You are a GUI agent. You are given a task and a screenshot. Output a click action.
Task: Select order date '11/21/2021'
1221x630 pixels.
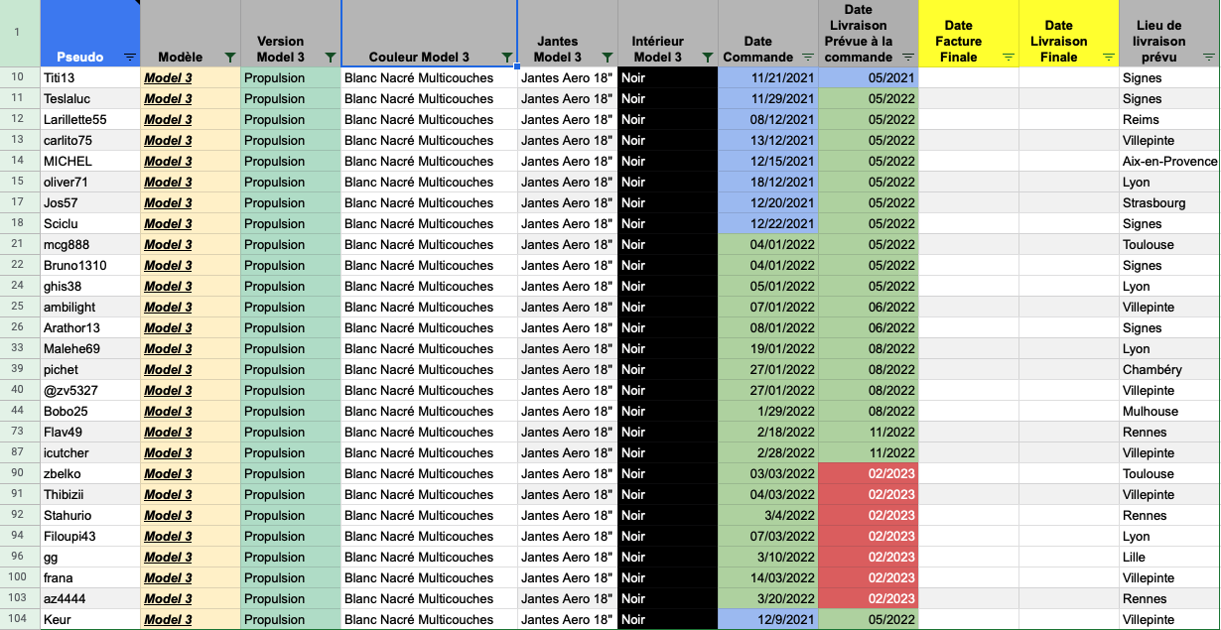click(x=768, y=77)
